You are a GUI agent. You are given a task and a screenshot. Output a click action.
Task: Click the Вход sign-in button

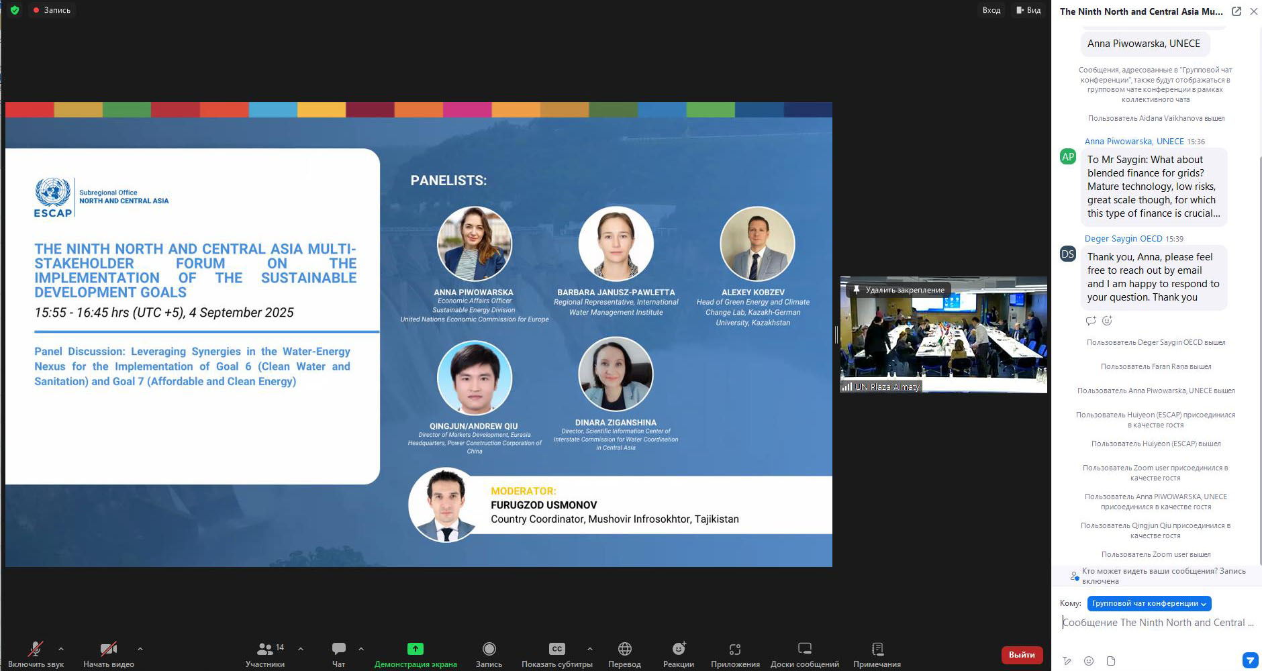coord(991,10)
